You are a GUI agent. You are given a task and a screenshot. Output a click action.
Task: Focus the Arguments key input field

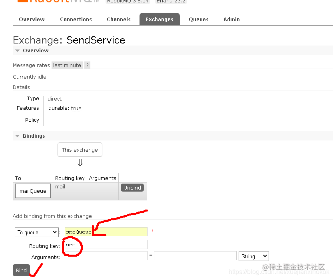click(x=106, y=256)
